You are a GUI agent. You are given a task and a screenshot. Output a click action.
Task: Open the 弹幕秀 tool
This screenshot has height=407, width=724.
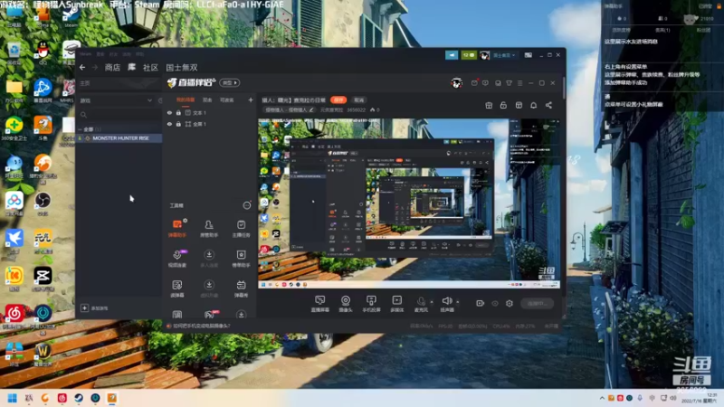[x=241, y=289]
